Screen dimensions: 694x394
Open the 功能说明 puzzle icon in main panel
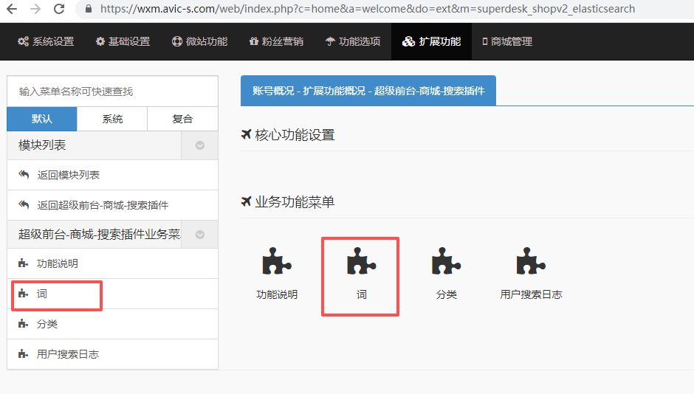coord(277,264)
